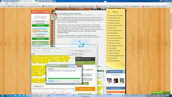Click the stop icon beside the Advego address field
The height and width of the screenshot is (97, 172).
coord(70,54)
